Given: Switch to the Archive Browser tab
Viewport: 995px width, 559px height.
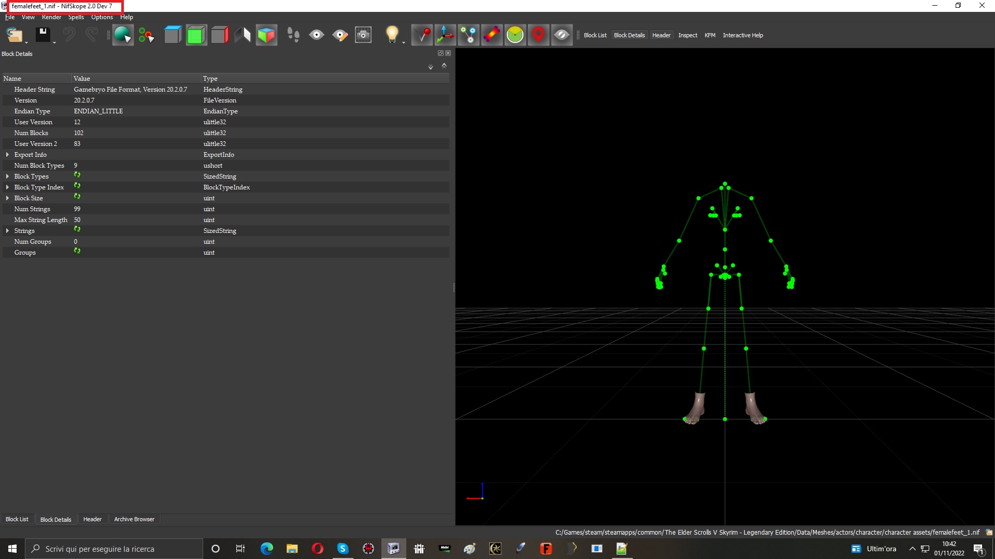Looking at the screenshot, I should pos(134,519).
